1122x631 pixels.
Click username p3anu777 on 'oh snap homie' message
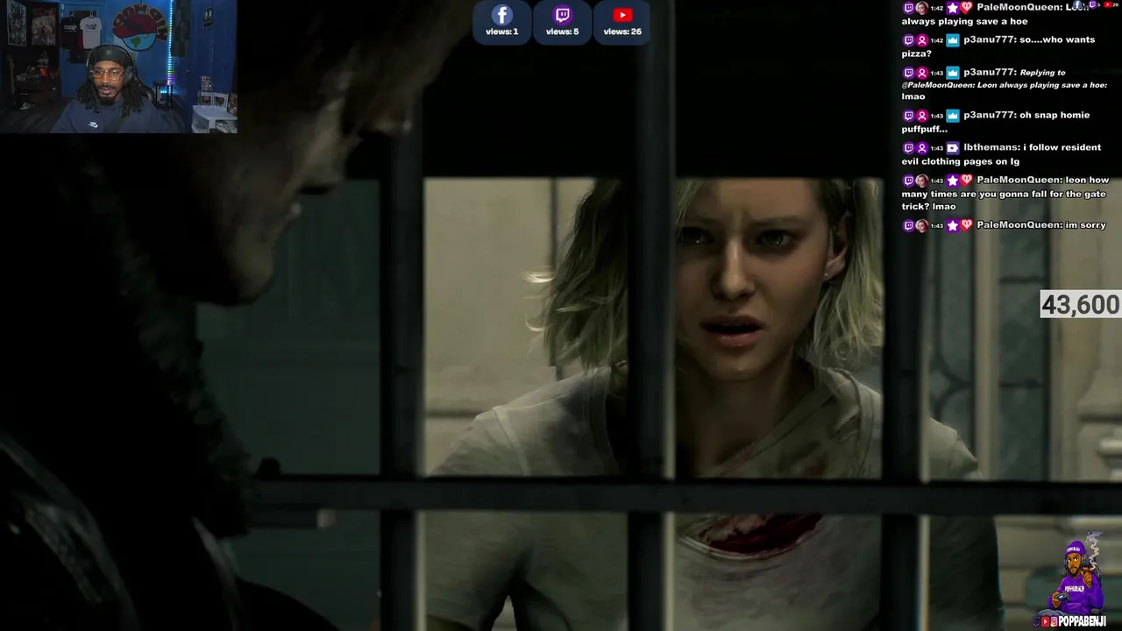pyautogui.click(x=990, y=115)
